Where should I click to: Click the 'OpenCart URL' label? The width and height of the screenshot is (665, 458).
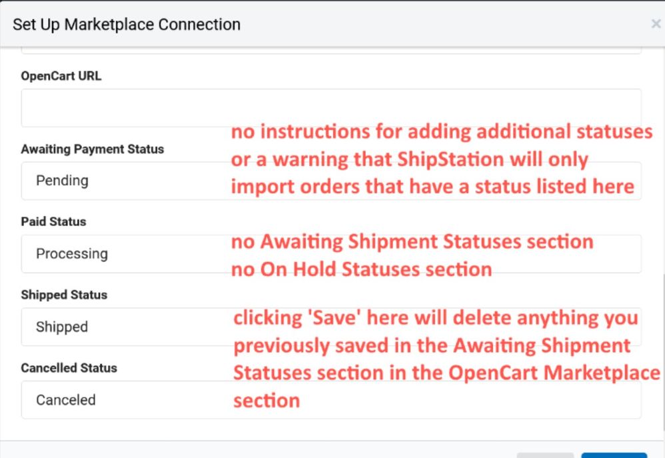click(61, 76)
